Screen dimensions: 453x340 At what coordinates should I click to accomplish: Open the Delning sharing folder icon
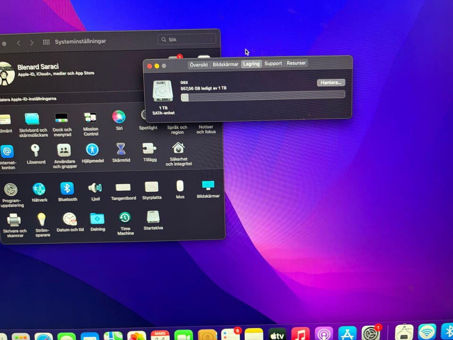pos(97,219)
